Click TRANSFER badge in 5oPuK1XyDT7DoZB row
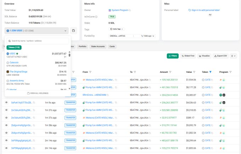This screenshot has height=154, width=241. [x=70, y=102]
